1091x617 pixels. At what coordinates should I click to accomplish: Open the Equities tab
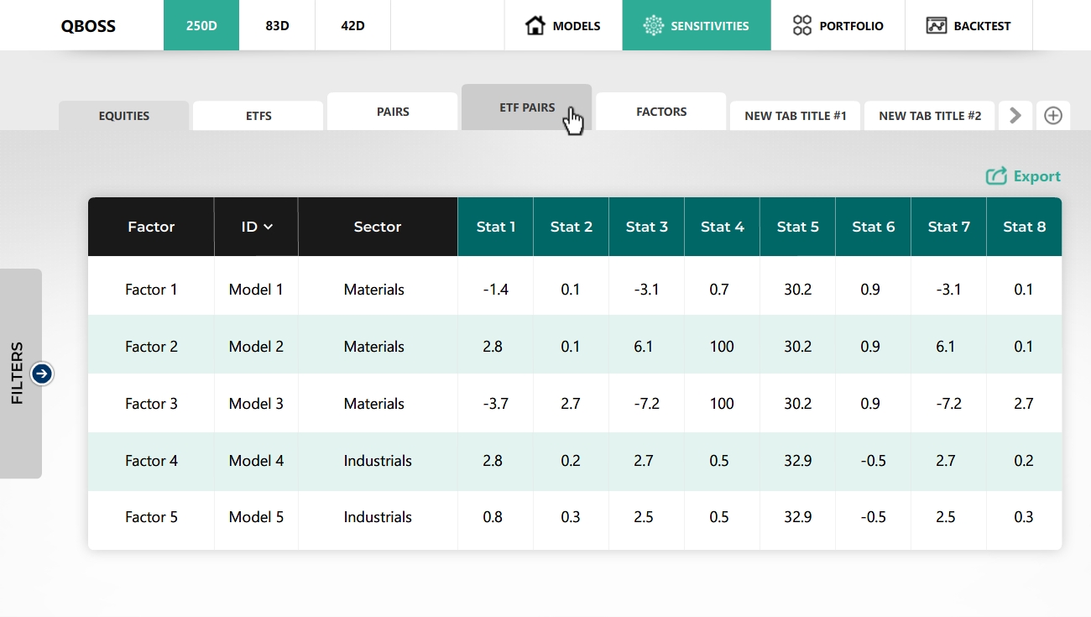123,116
